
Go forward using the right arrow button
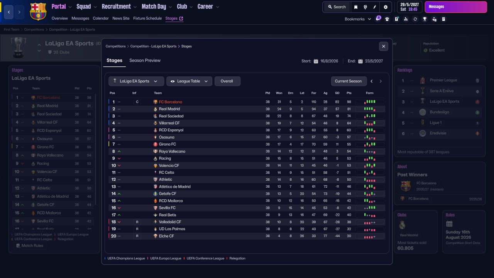pos(19,12)
